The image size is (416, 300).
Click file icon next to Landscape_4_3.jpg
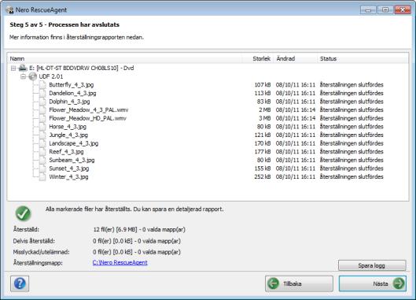(42, 143)
